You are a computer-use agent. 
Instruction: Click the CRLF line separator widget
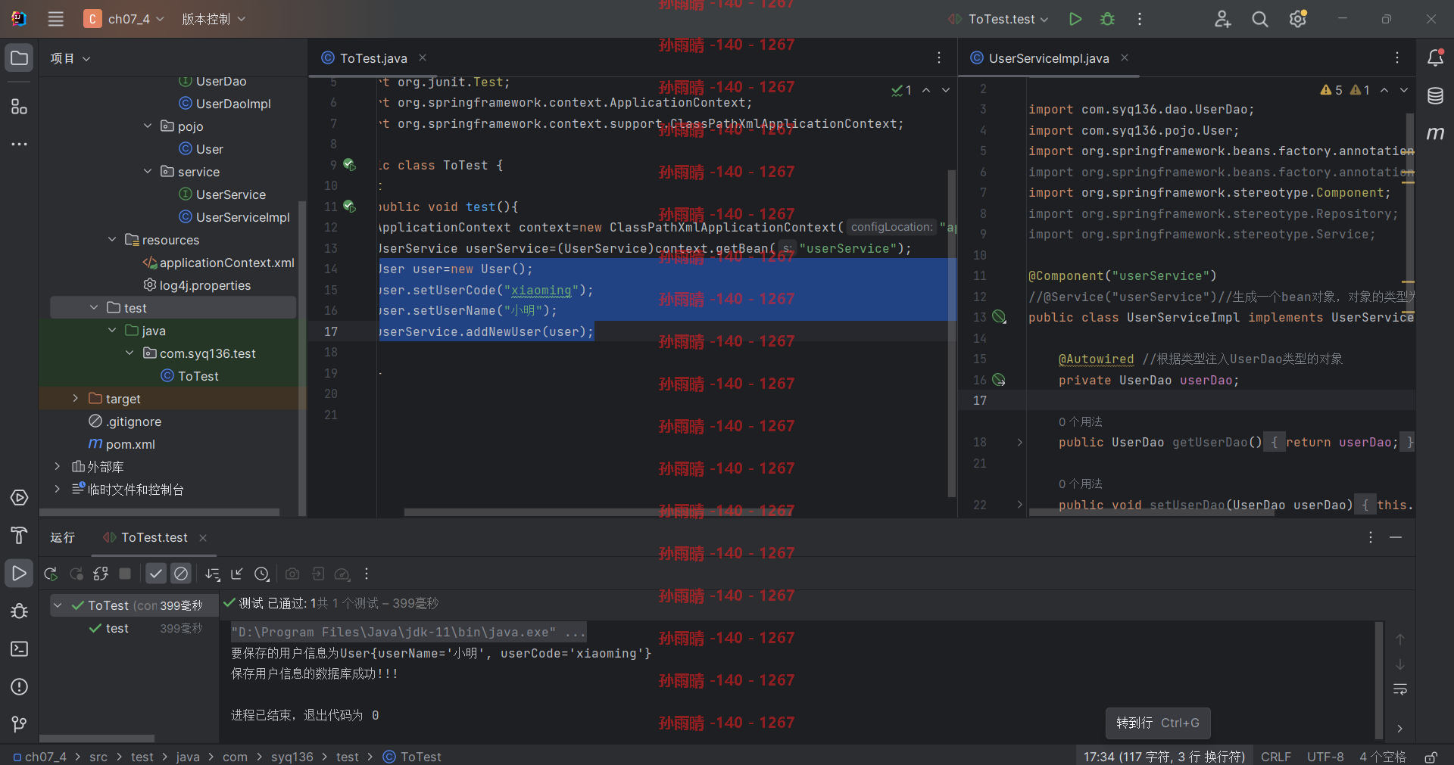(x=1276, y=757)
